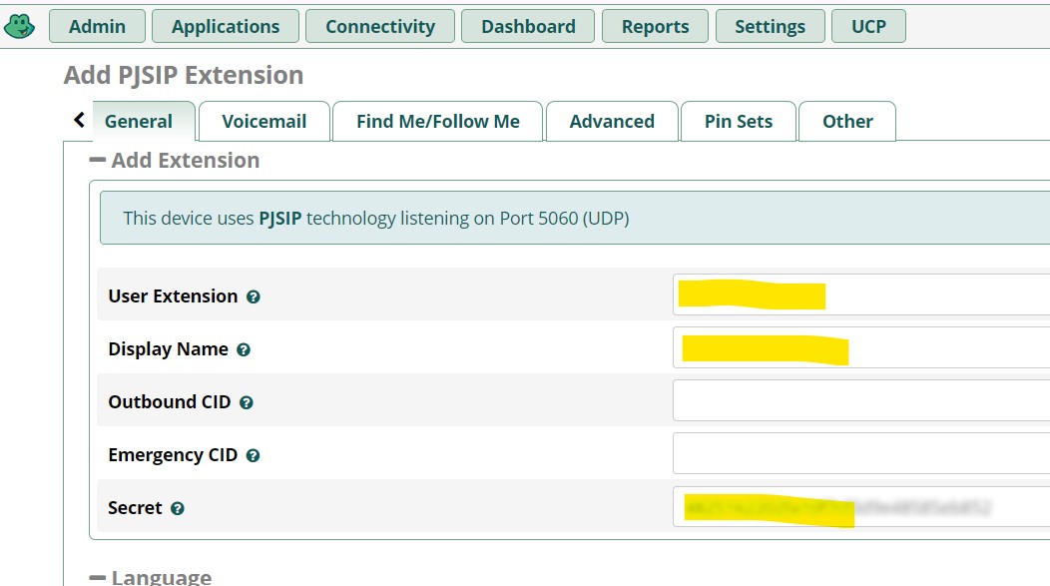
Task: Click the UCP button
Action: click(868, 27)
